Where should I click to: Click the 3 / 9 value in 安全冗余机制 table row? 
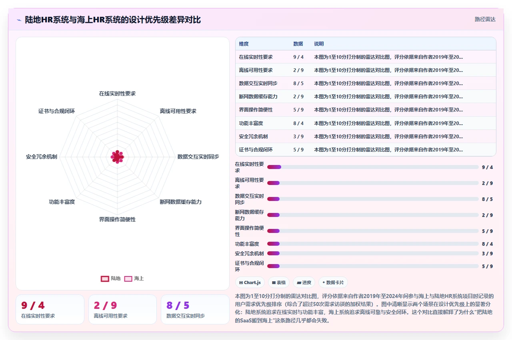(x=298, y=137)
